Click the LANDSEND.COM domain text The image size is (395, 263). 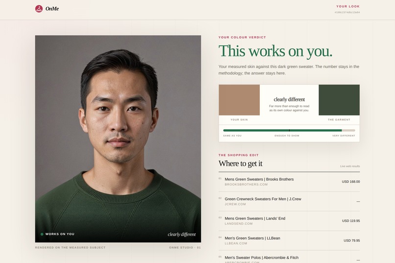239,223
